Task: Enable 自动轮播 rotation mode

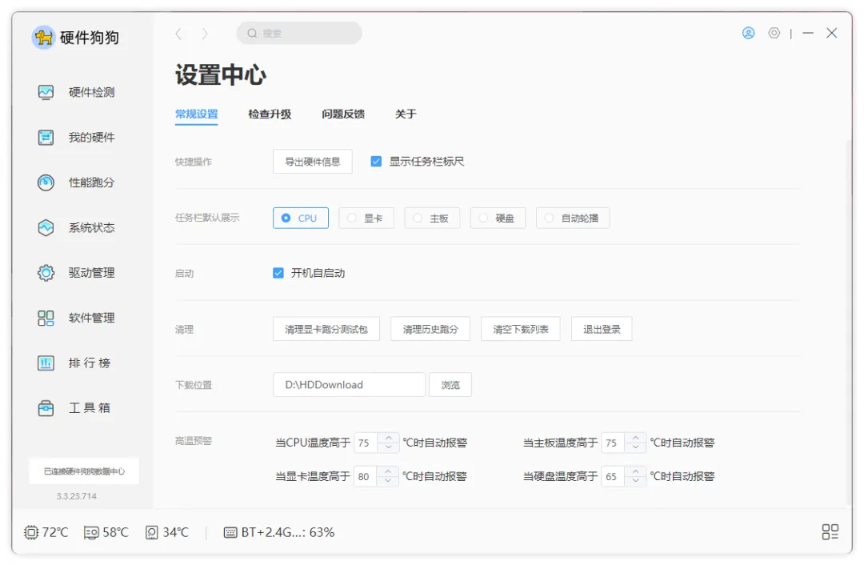Action: coord(573,217)
